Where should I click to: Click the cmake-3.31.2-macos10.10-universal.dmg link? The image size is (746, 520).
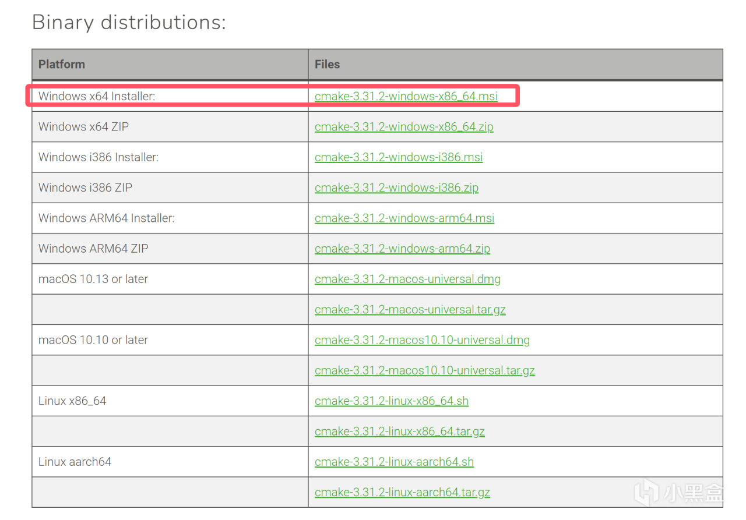[422, 340]
